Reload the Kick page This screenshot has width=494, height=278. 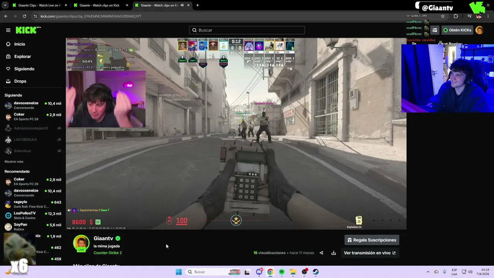(24, 16)
